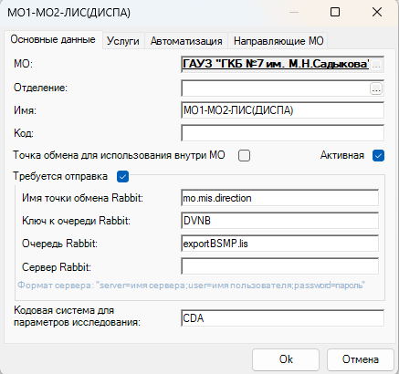Toggle the Активная checkbox
This screenshot has width=399, height=374.
click(378, 156)
